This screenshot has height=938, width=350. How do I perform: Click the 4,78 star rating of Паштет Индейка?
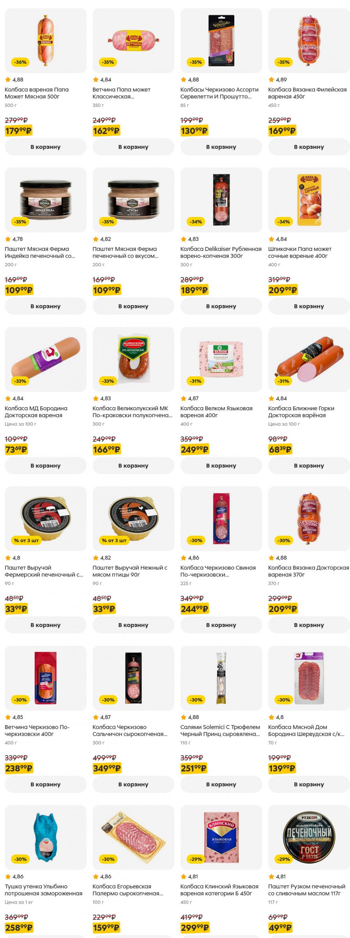click(14, 239)
